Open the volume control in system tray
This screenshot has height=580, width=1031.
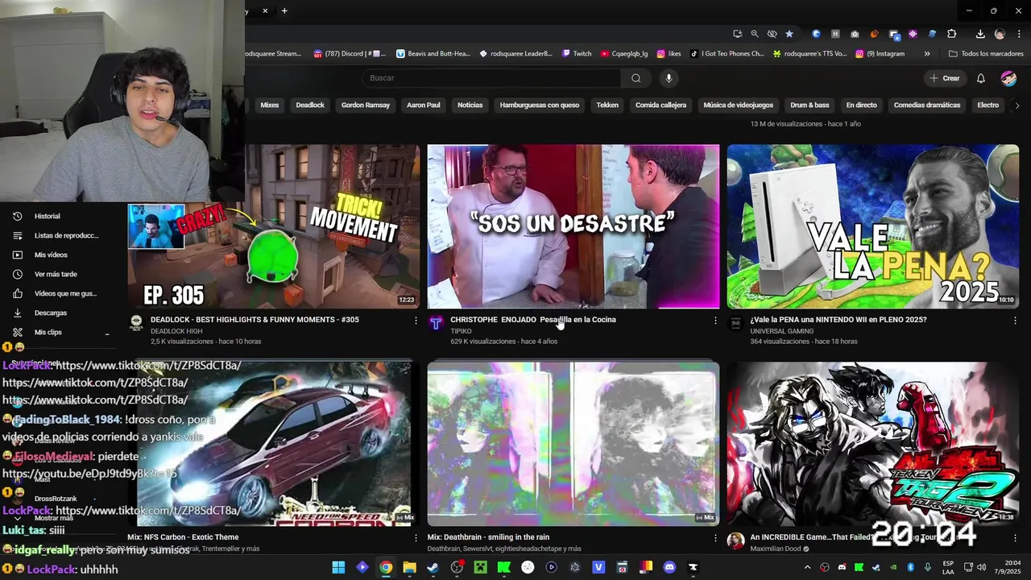tap(983, 567)
